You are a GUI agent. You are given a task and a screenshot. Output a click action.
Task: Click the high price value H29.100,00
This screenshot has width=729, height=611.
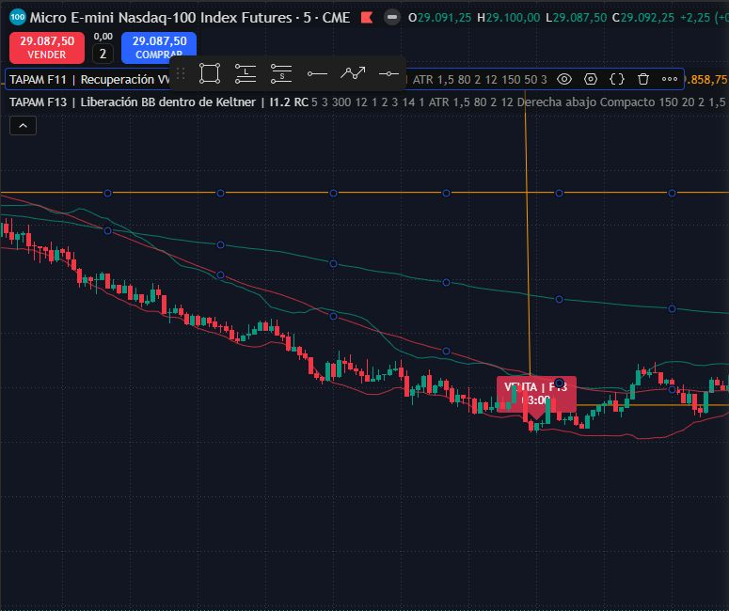pyautogui.click(x=509, y=18)
